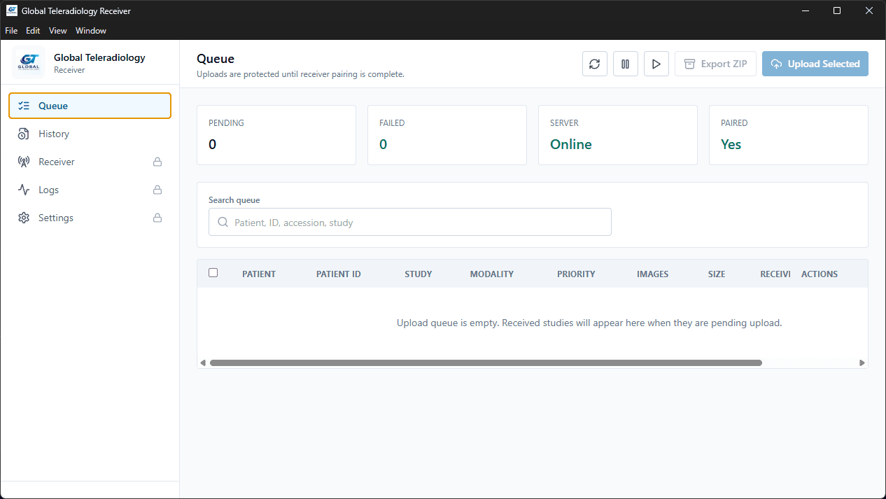Viewport: 886px width, 499px height.
Task: Open the Logs sidebar item
Action: point(90,190)
